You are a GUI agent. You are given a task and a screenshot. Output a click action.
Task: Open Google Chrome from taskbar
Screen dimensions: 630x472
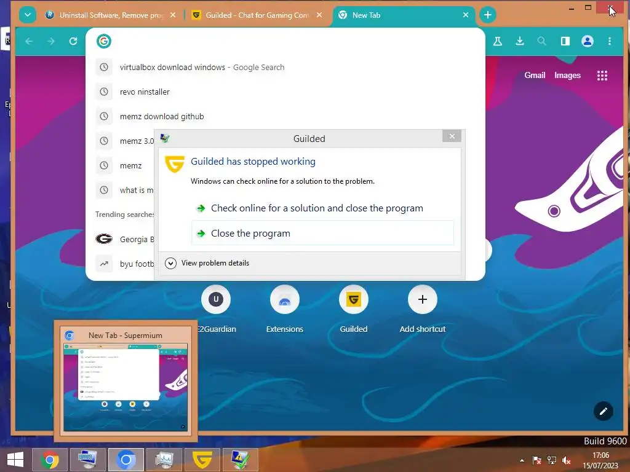click(x=50, y=460)
